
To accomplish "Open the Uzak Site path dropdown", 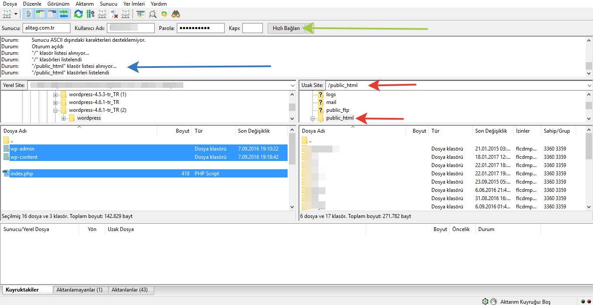I will [x=589, y=85].
